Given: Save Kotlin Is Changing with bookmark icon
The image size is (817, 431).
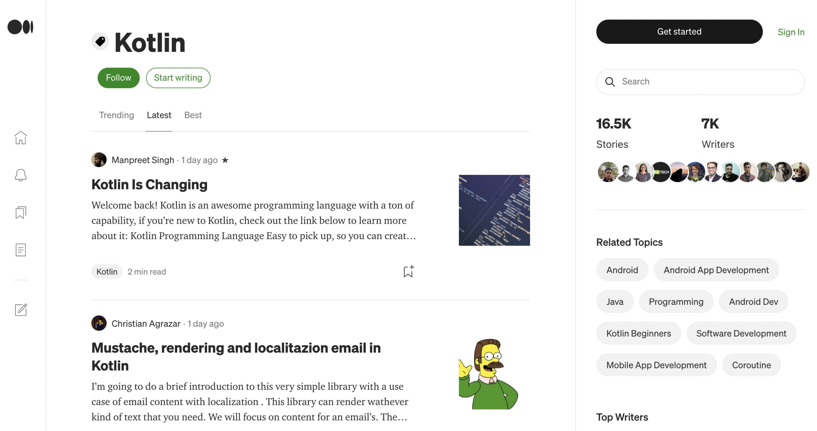Looking at the screenshot, I should point(408,271).
